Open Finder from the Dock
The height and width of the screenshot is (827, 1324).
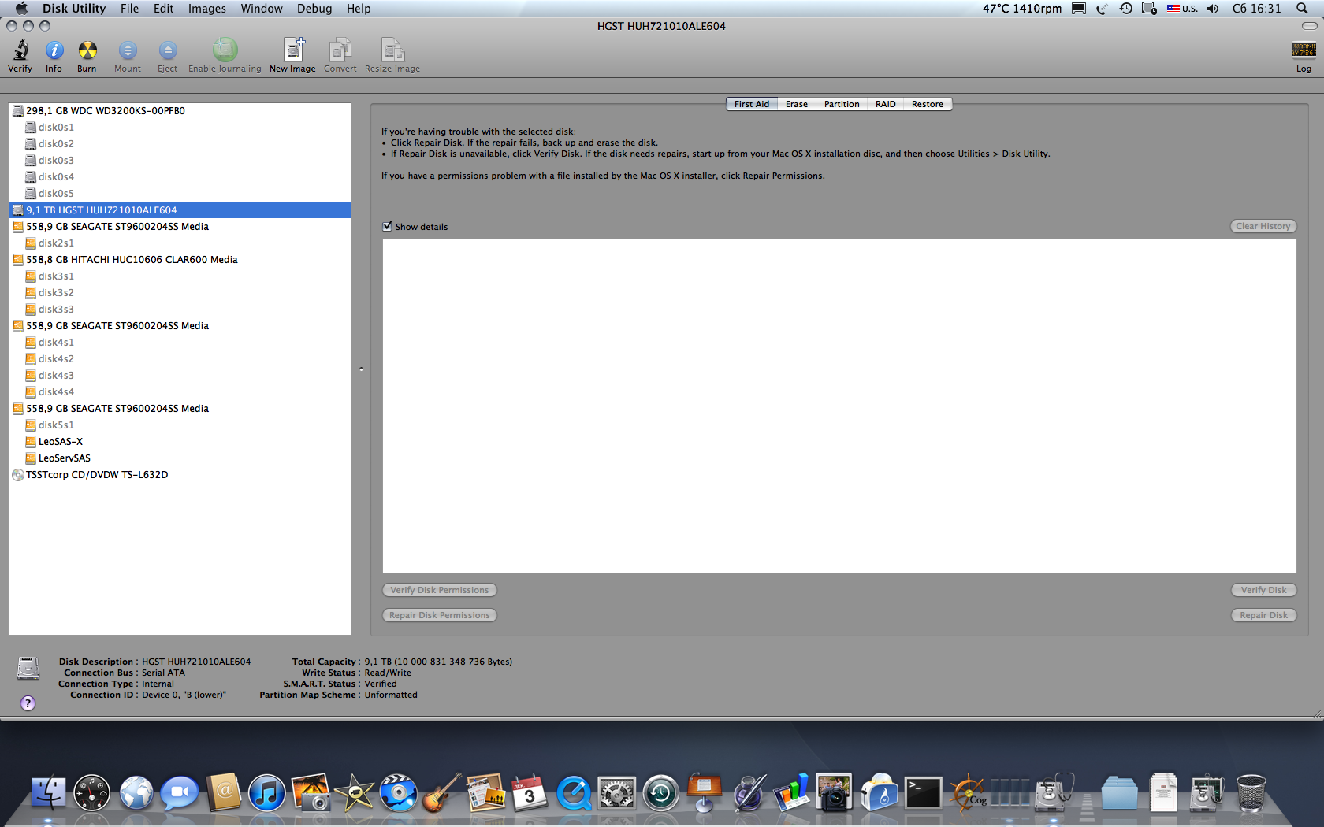coord(48,792)
